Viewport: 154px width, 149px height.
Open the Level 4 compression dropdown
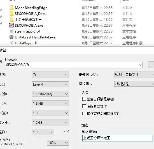click(50, 84)
